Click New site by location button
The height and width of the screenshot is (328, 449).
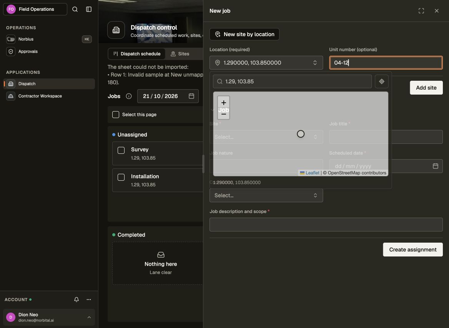point(244,34)
